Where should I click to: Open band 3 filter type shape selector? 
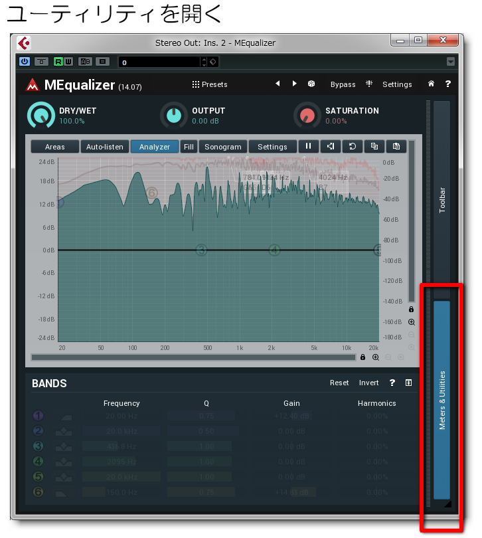coord(64,446)
